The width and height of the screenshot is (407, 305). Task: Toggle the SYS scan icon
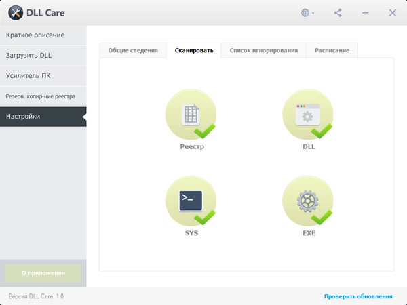[191, 201]
